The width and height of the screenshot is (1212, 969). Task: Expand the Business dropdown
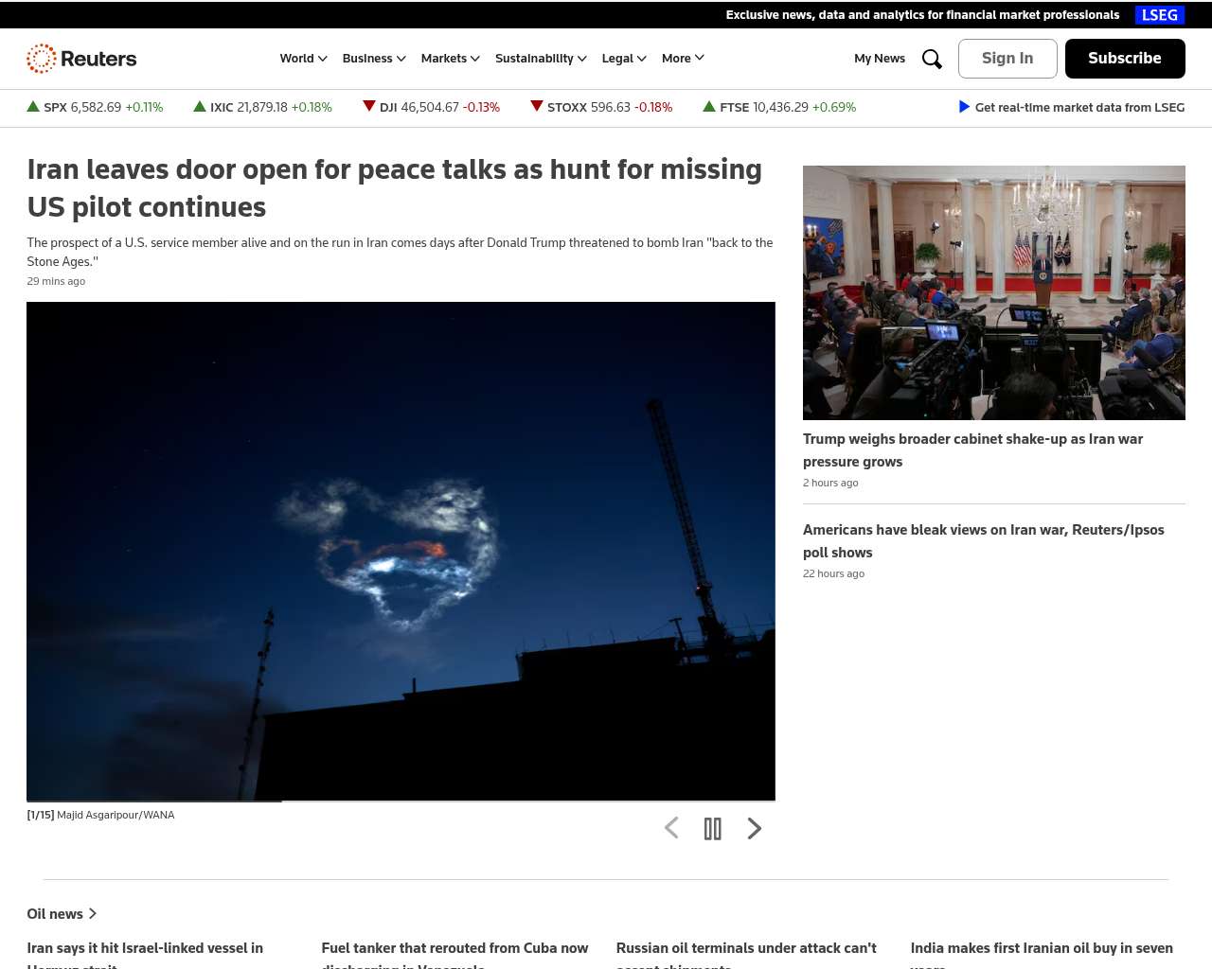point(374,59)
